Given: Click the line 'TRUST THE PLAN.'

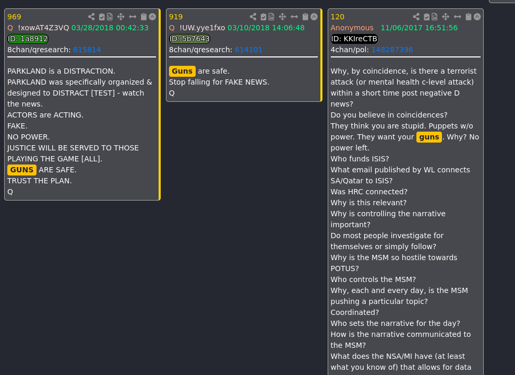Looking at the screenshot, I should 40,181.
